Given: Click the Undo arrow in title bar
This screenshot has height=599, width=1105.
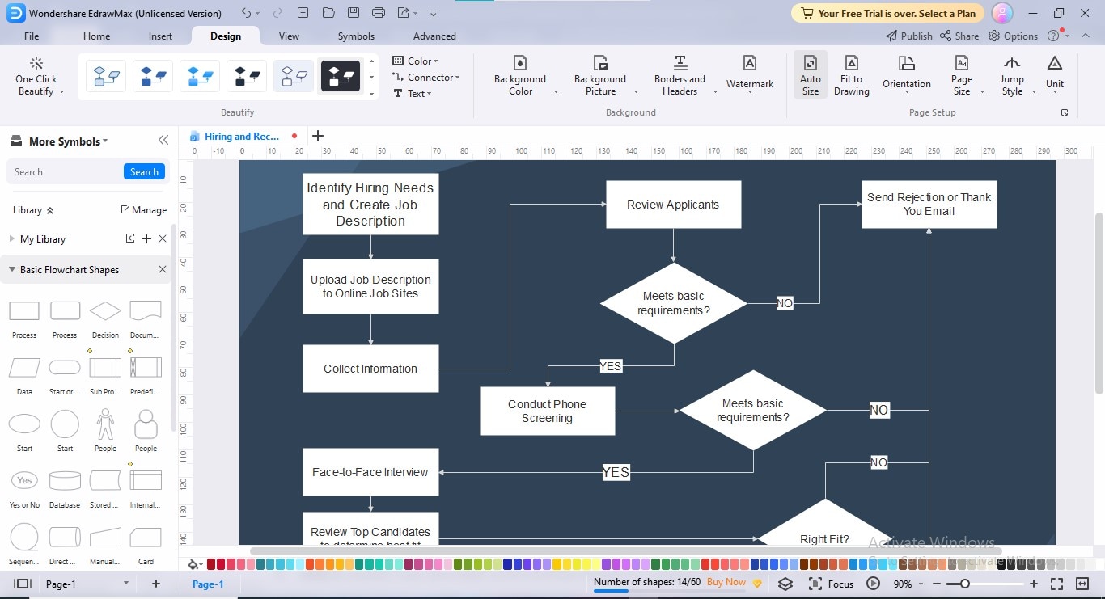Looking at the screenshot, I should click(246, 13).
